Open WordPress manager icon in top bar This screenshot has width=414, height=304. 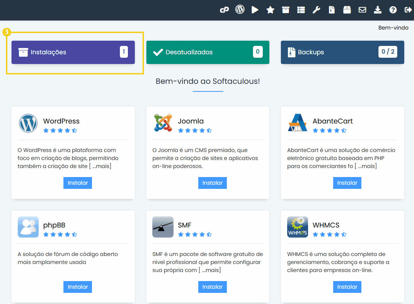[x=240, y=9]
